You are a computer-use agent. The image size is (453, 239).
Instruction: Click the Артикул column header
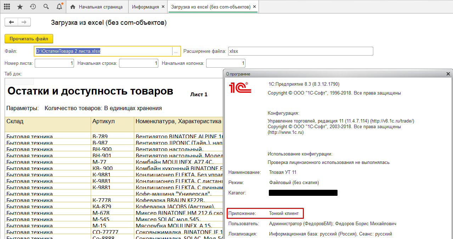click(x=112, y=124)
